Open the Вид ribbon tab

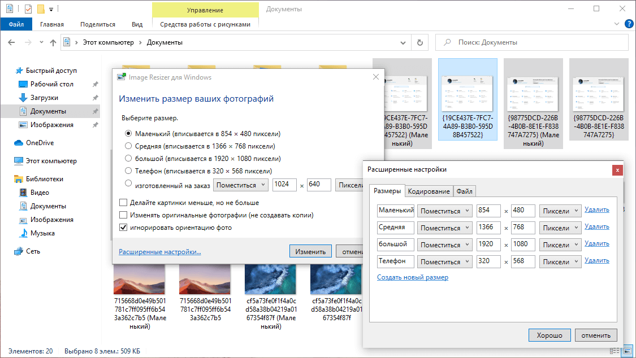137,24
